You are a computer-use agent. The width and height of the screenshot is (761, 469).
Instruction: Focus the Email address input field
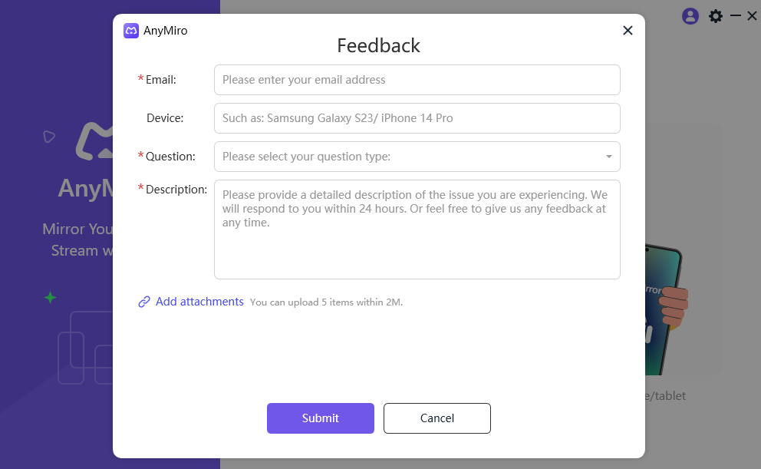click(x=417, y=80)
